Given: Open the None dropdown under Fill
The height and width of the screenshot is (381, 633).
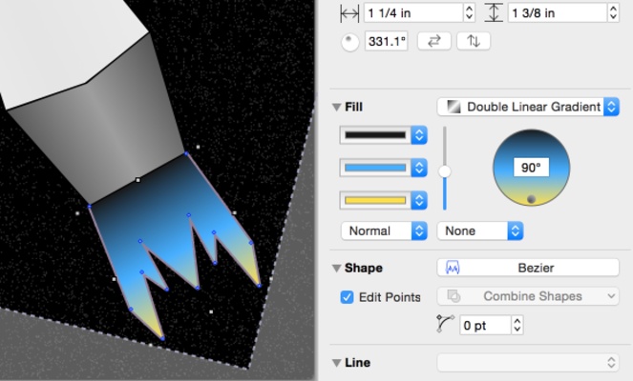Looking at the screenshot, I should pyautogui.click(x=480, y=231).
